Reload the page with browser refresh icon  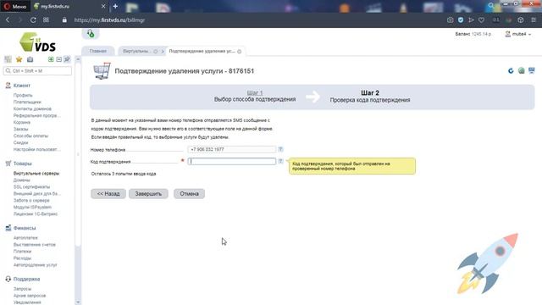(33, 20)
